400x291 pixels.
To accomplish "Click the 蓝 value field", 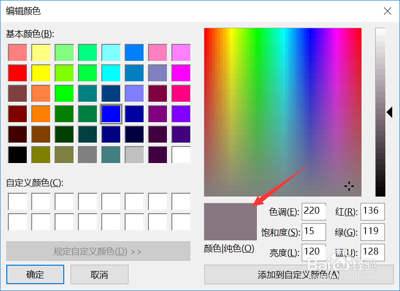I will coord(373,252).
